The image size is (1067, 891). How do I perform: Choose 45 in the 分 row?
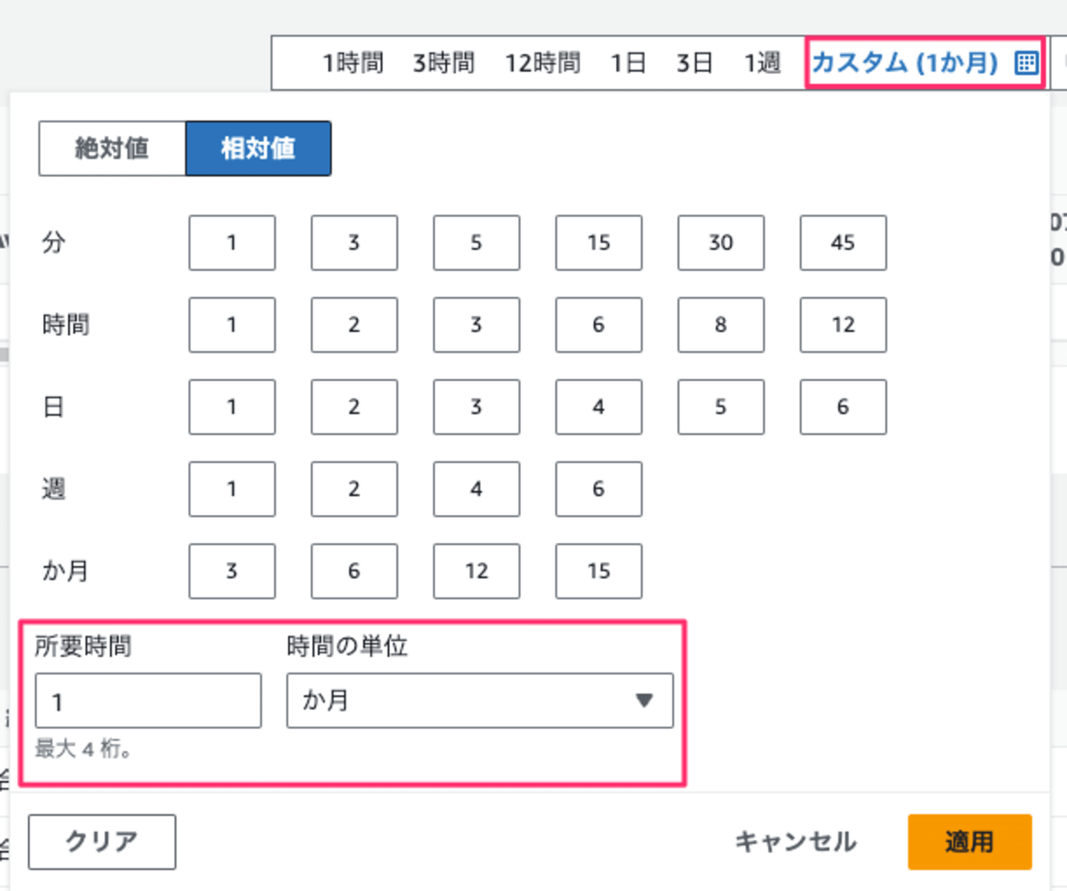click(843, 243)
